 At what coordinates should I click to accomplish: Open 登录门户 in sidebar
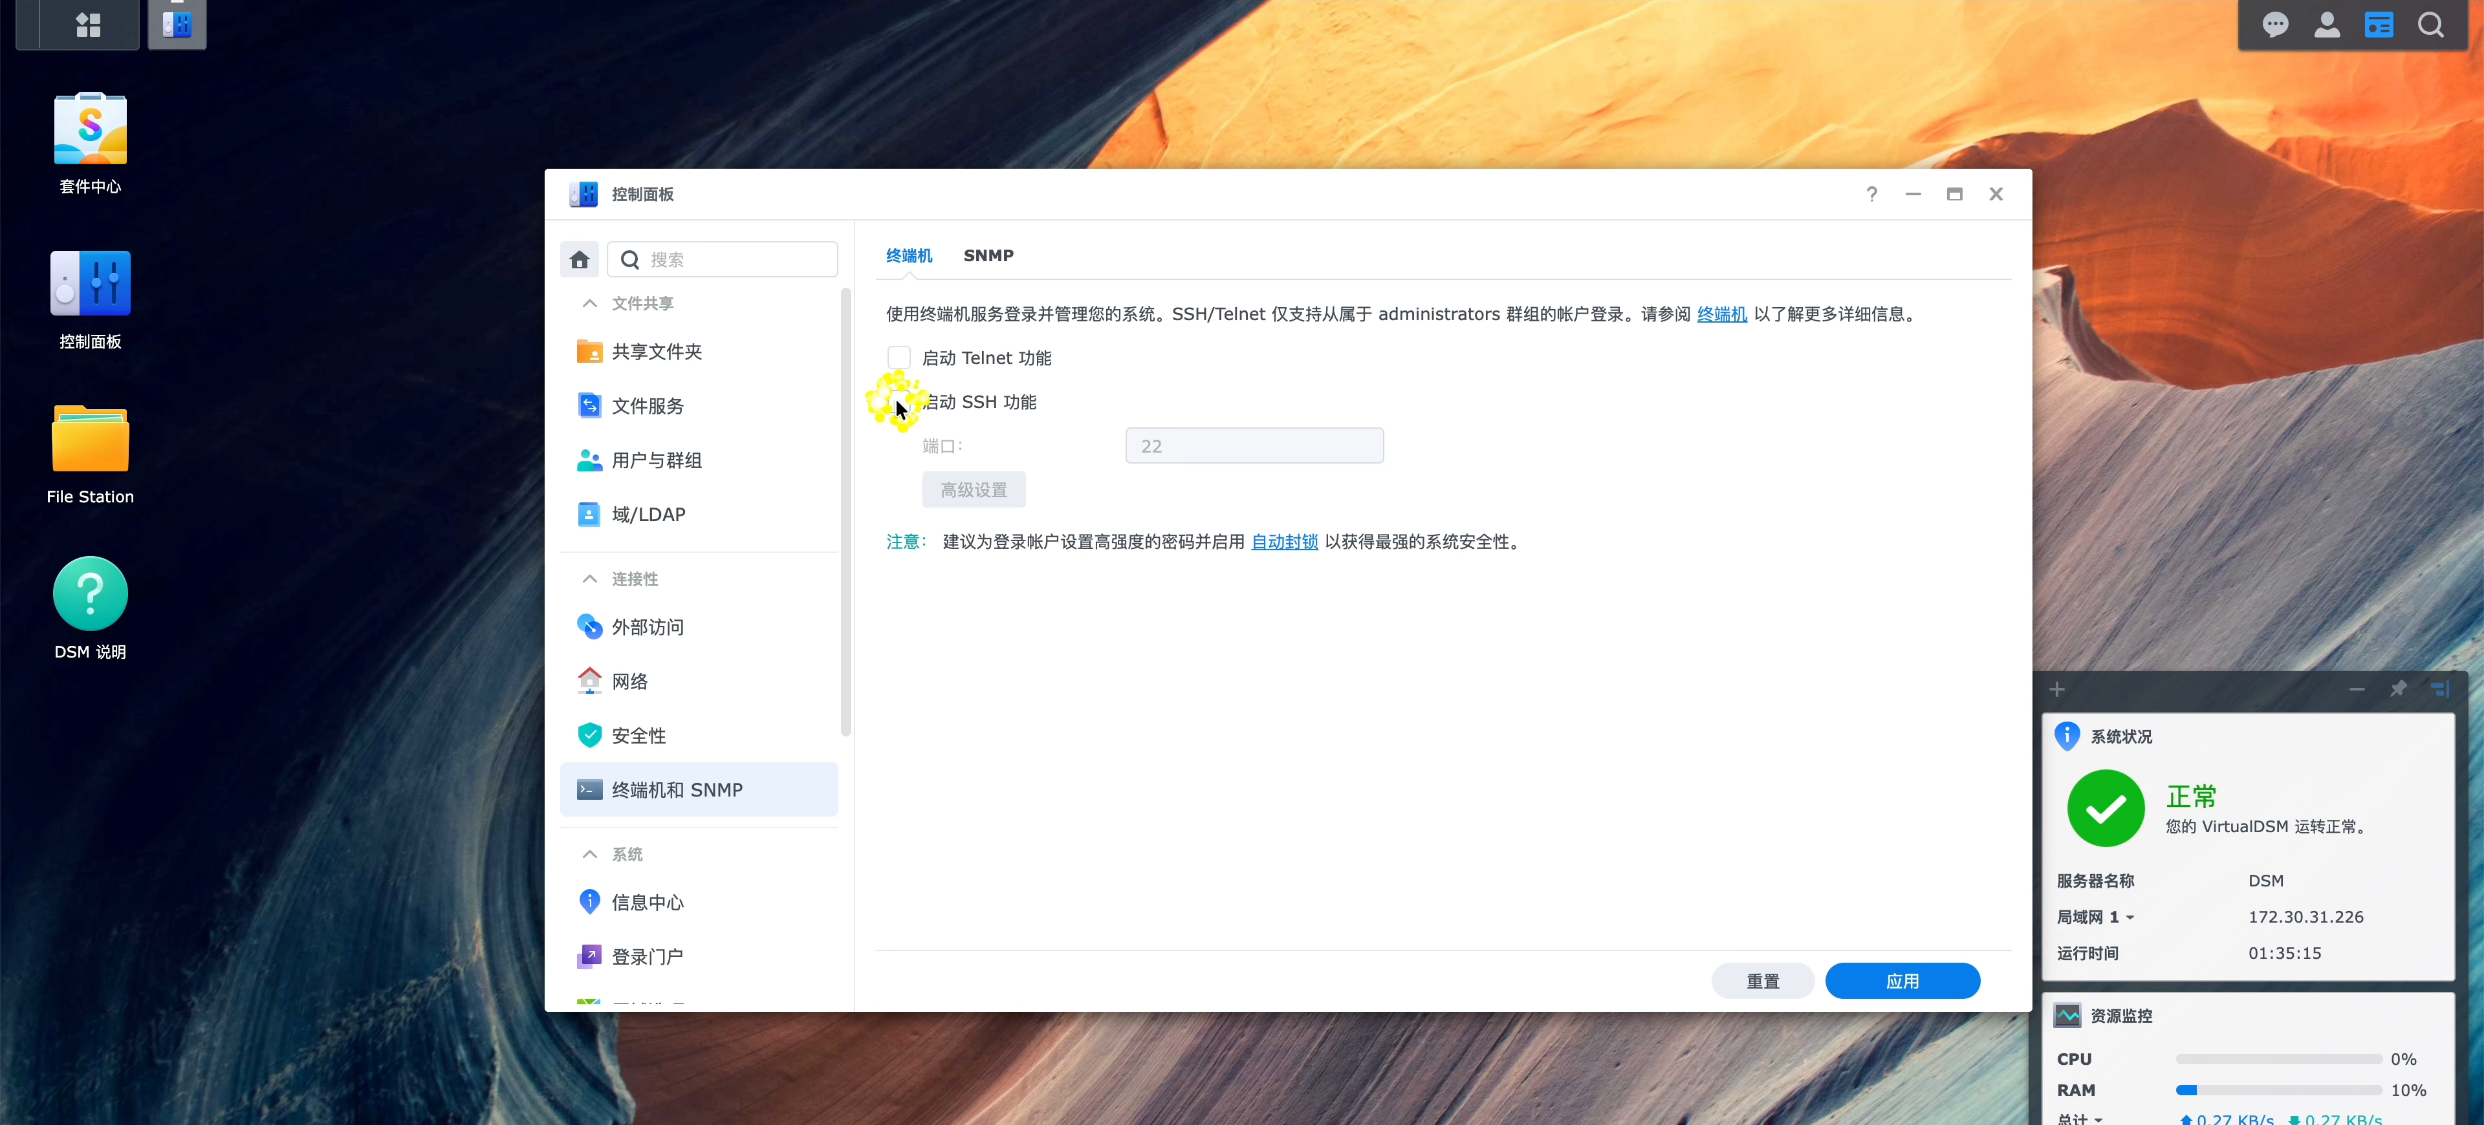[699, 956]
